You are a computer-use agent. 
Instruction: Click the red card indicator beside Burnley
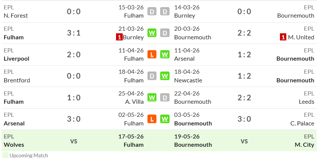tap(119, 37)
